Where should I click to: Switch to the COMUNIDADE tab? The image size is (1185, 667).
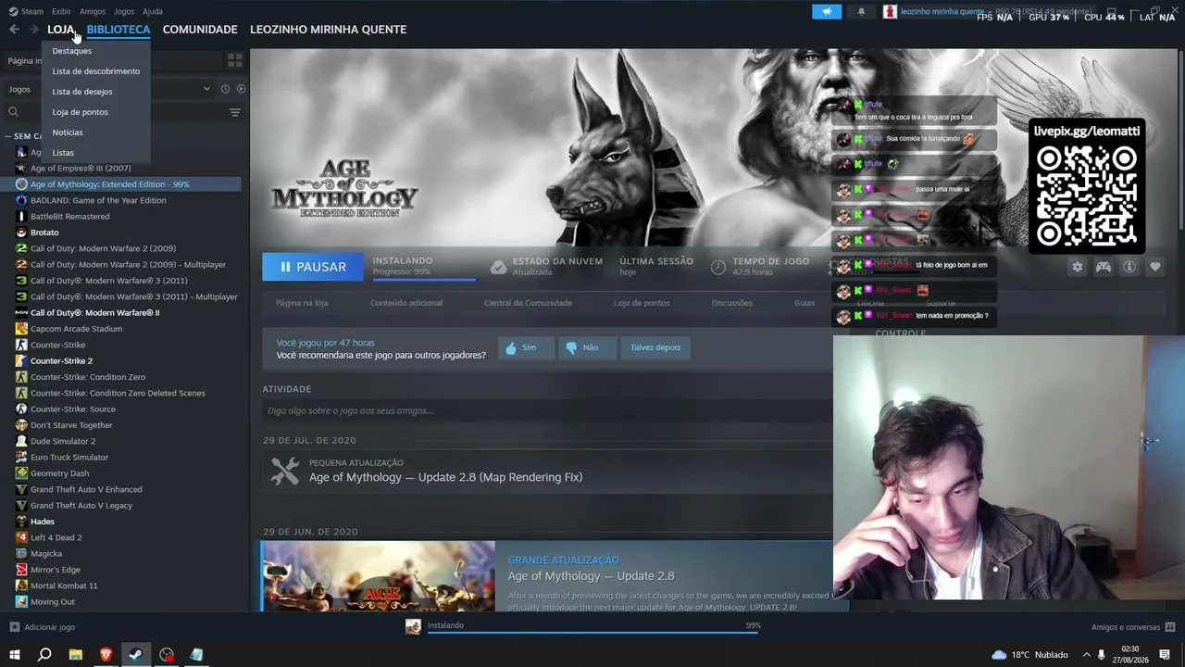[200, 30]
